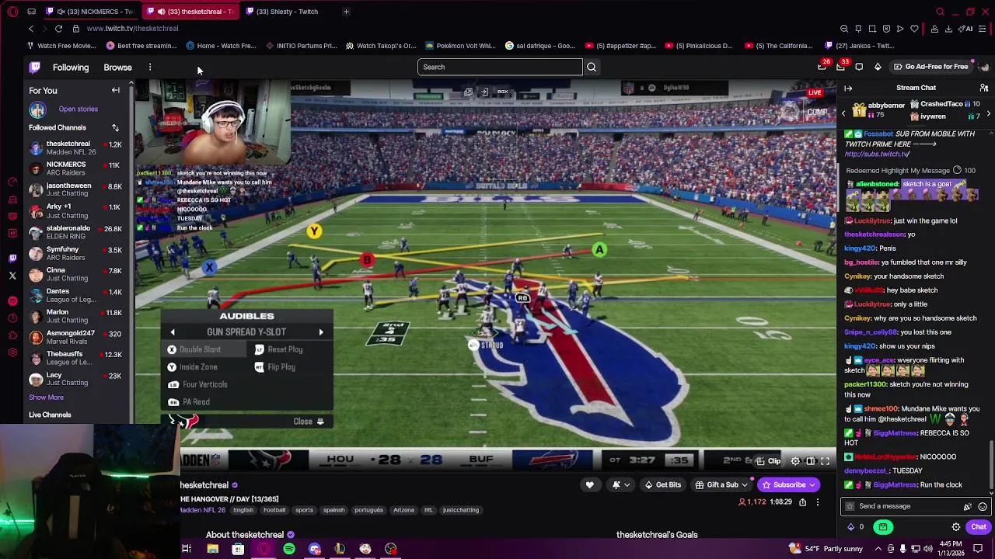The image size is (995, 559).
Task: Follow the channel with the heart button
Action: point(590,485)
